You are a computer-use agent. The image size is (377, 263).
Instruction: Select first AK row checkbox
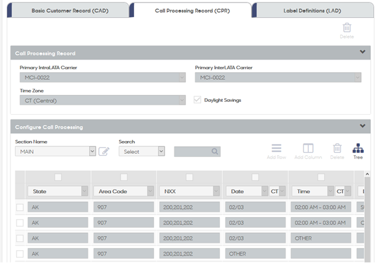[20, 207]
